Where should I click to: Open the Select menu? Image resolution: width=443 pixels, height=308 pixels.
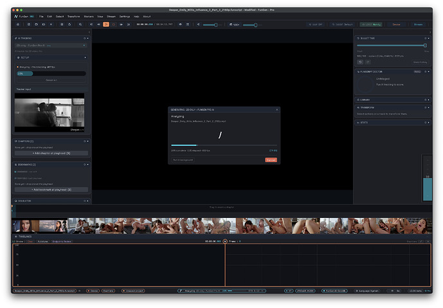point(60,17)
